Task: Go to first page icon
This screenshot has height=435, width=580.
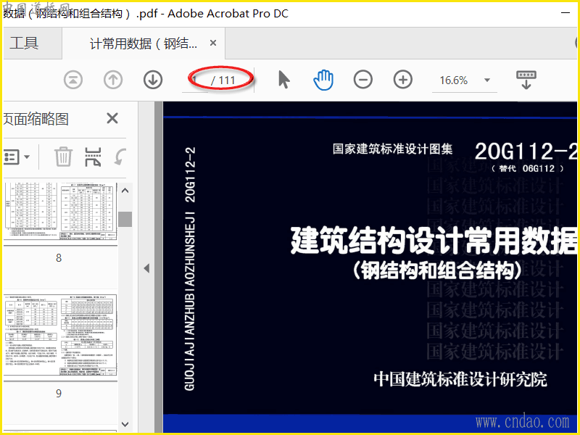Action: pyautogui.click(x=73, y=80)
